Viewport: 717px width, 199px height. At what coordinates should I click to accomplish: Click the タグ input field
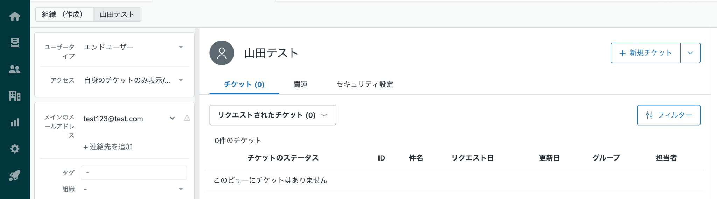134,173
